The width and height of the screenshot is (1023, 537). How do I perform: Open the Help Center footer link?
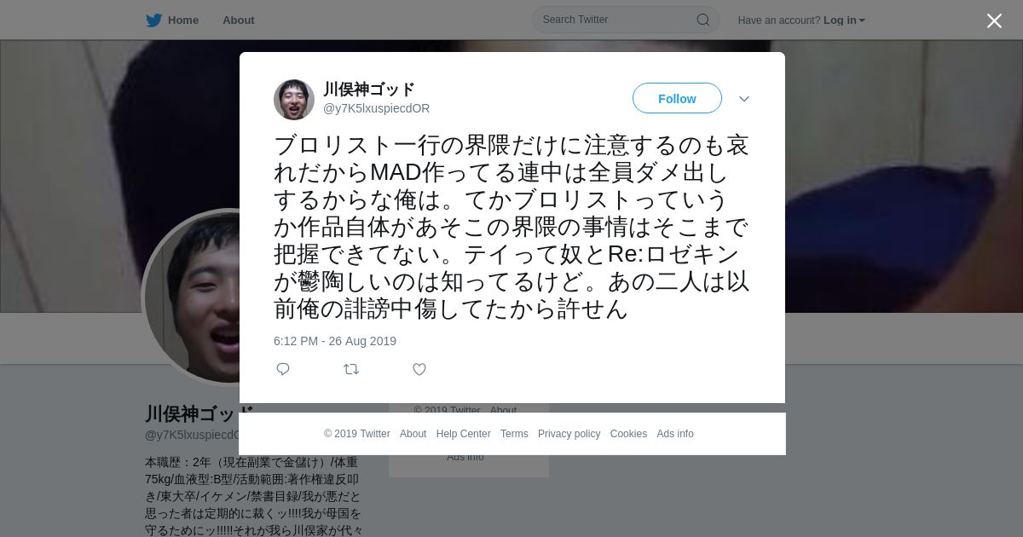[x=463, y=434]
